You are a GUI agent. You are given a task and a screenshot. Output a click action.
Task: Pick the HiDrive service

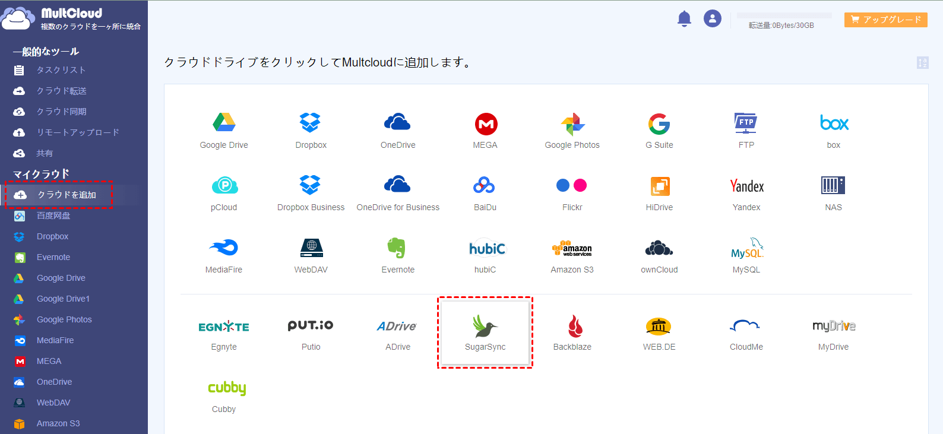coord(659,192)
